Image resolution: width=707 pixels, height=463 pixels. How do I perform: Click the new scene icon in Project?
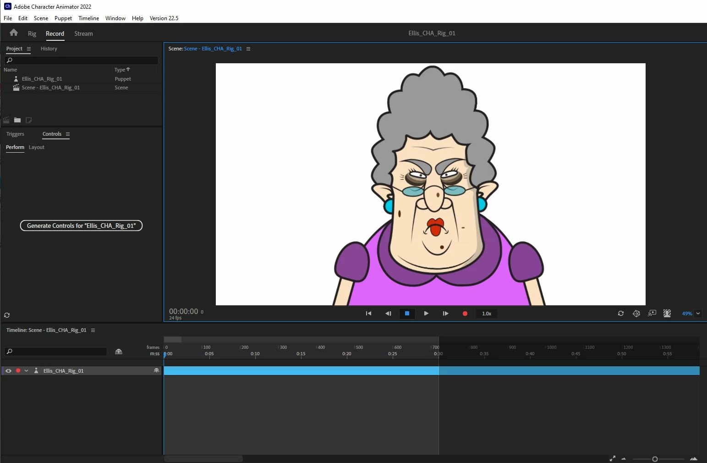click(6, 120)
